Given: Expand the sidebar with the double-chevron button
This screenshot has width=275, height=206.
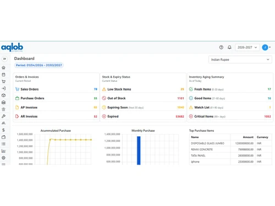Looking at the screenshot, I should coord(4,59).
